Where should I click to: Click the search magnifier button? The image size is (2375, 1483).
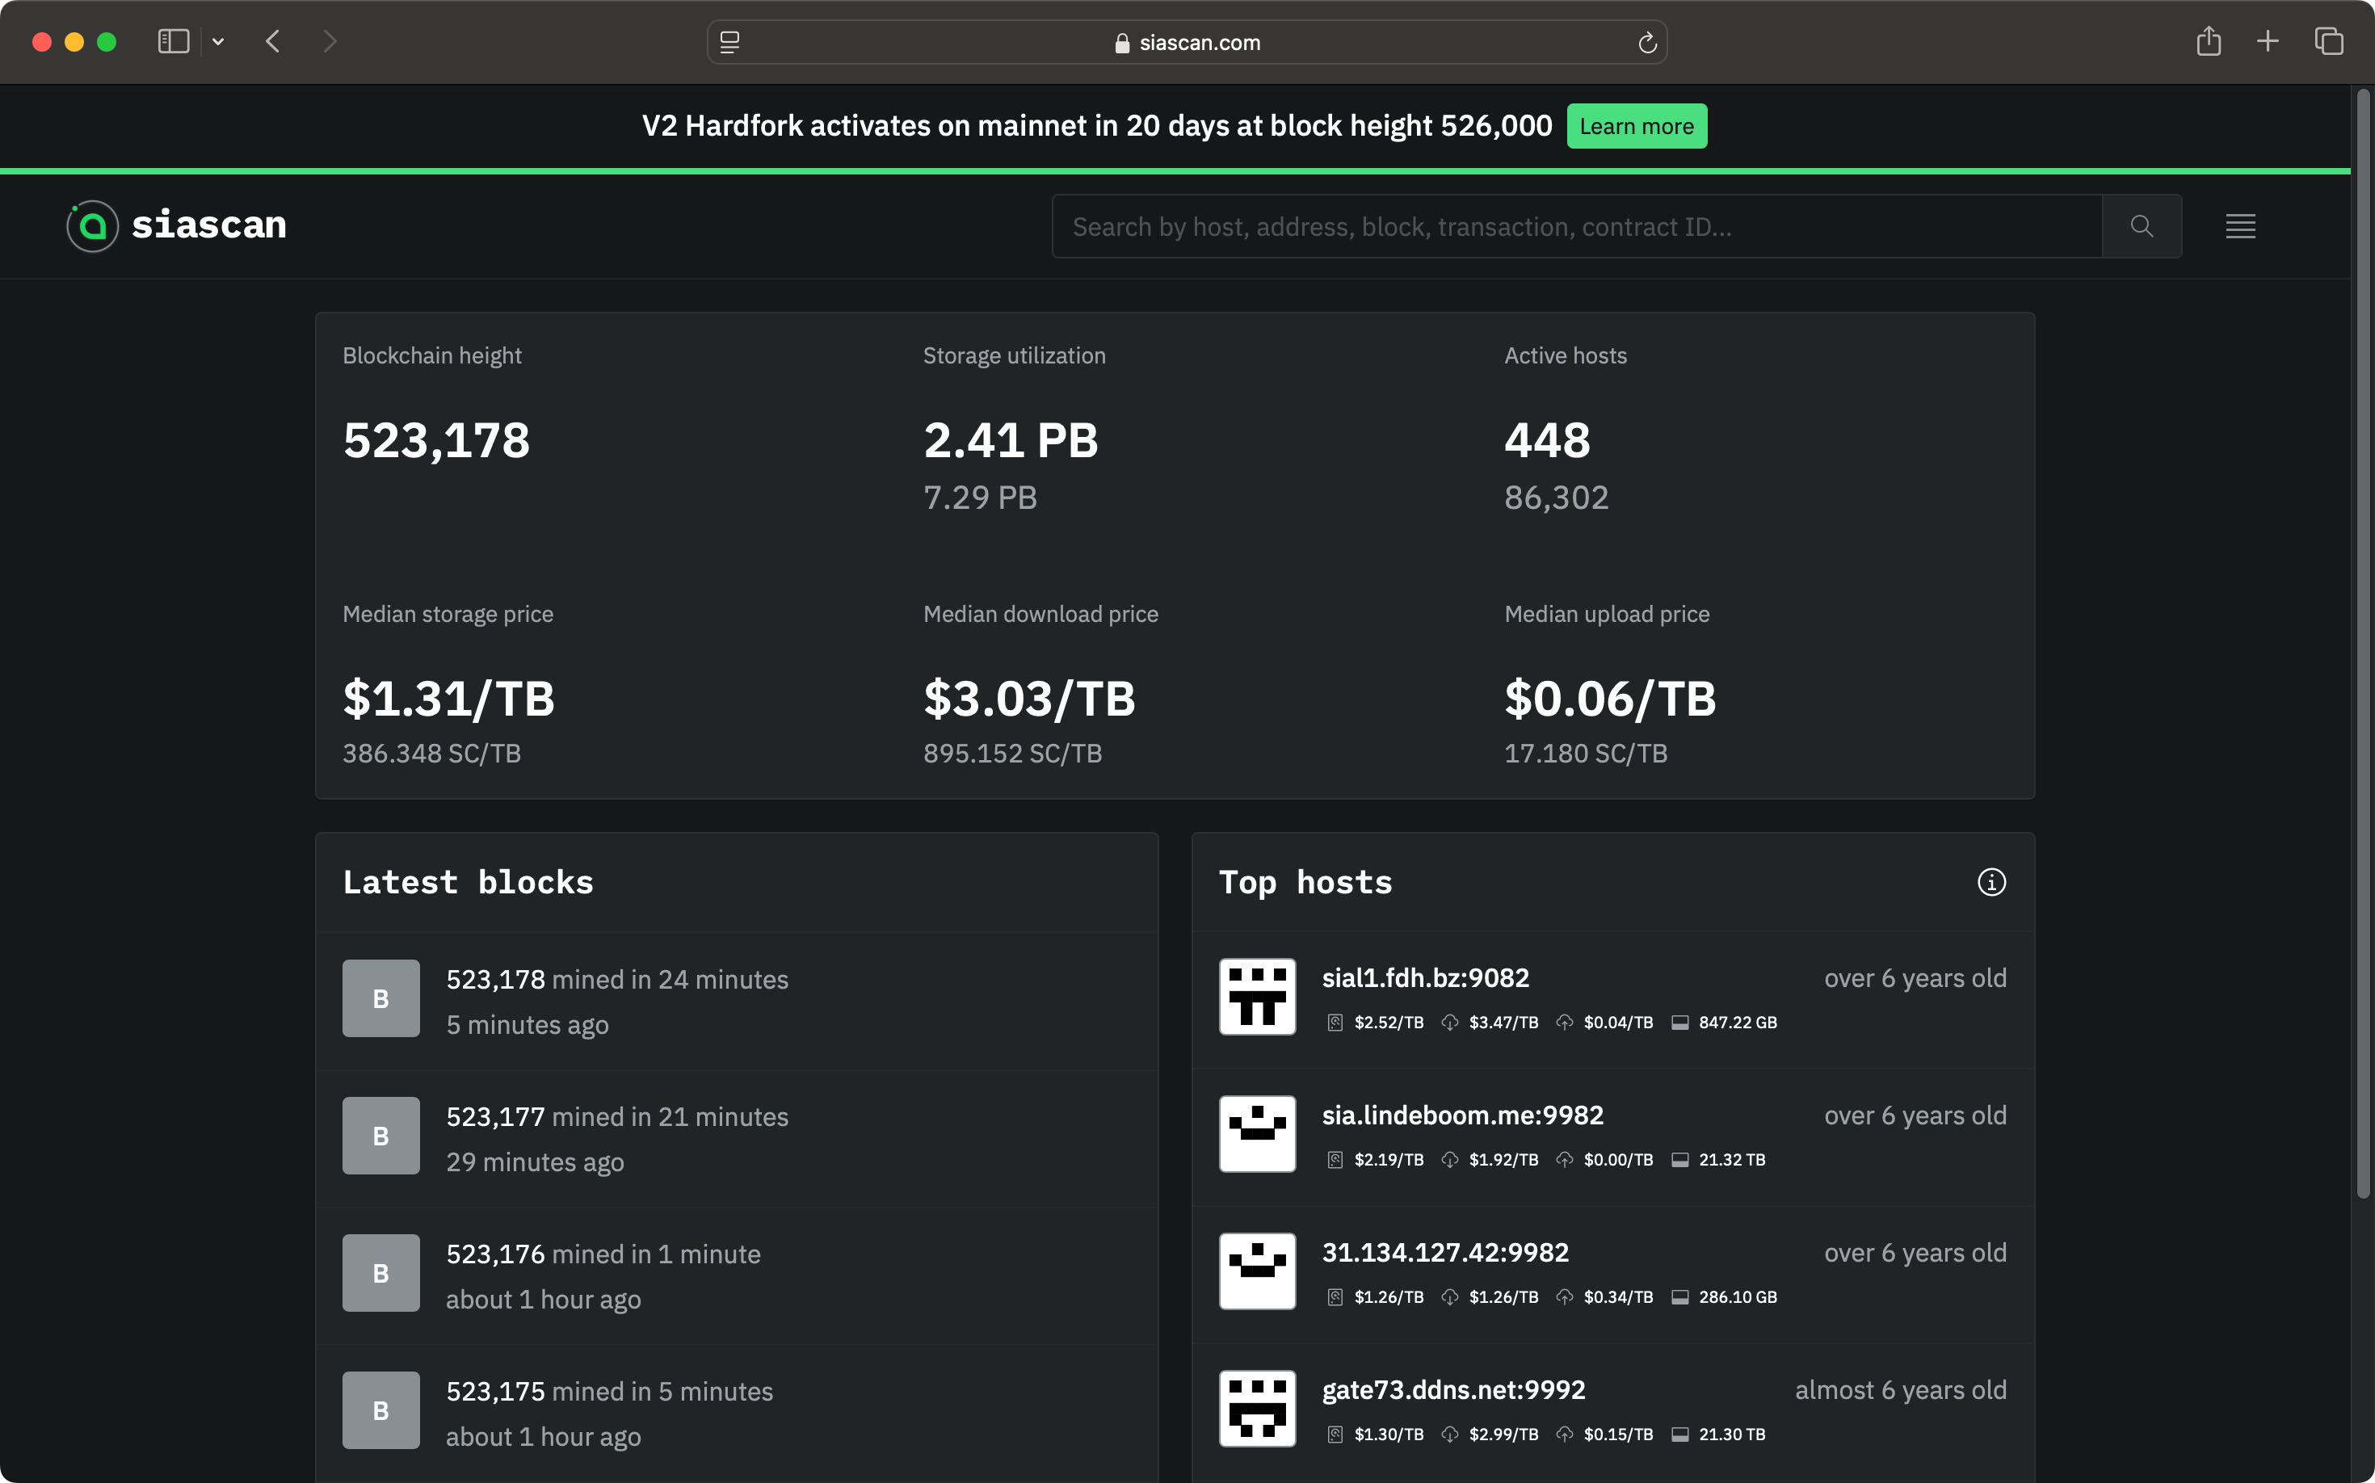[x=2142, y=226]
